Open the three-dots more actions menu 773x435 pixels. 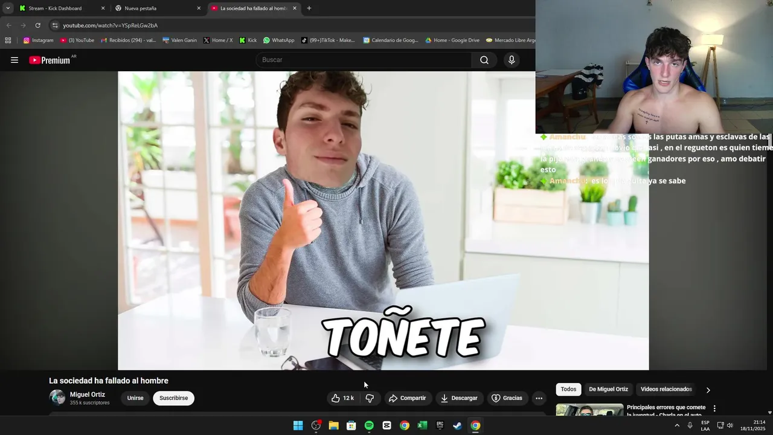click(x=539, y=398)
